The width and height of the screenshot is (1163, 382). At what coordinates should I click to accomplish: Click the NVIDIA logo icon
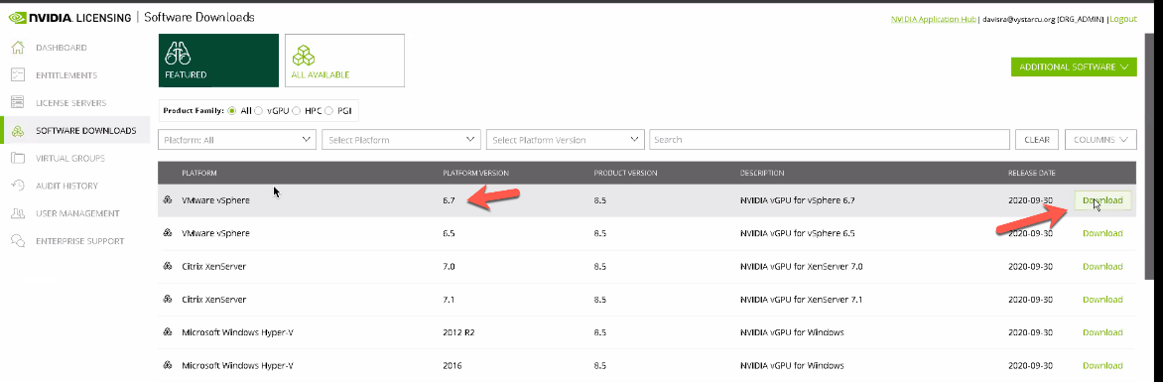click(x=18, y=17)
